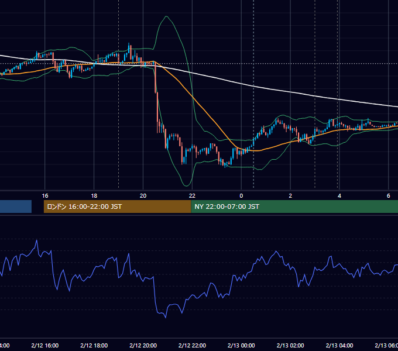398x351 pixels.
Task: Click the 2/12 20:00 date label
Action: (143, 345)
